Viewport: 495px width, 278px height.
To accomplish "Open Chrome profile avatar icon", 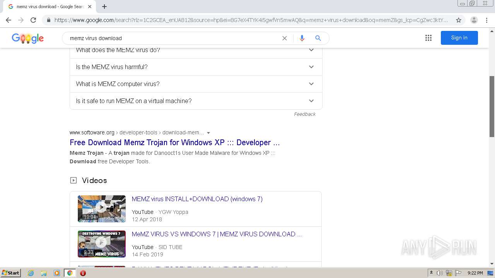I will 474,20.
